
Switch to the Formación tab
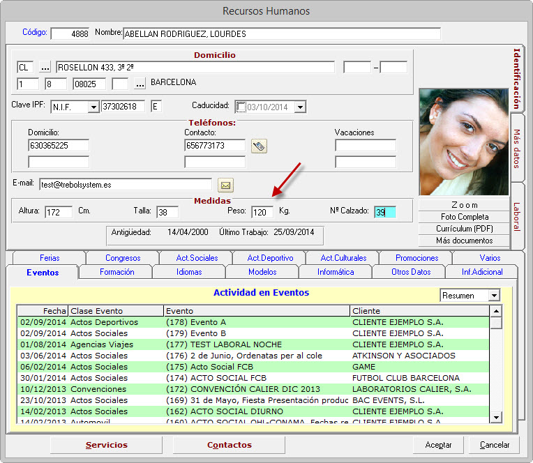click(117, 272)
